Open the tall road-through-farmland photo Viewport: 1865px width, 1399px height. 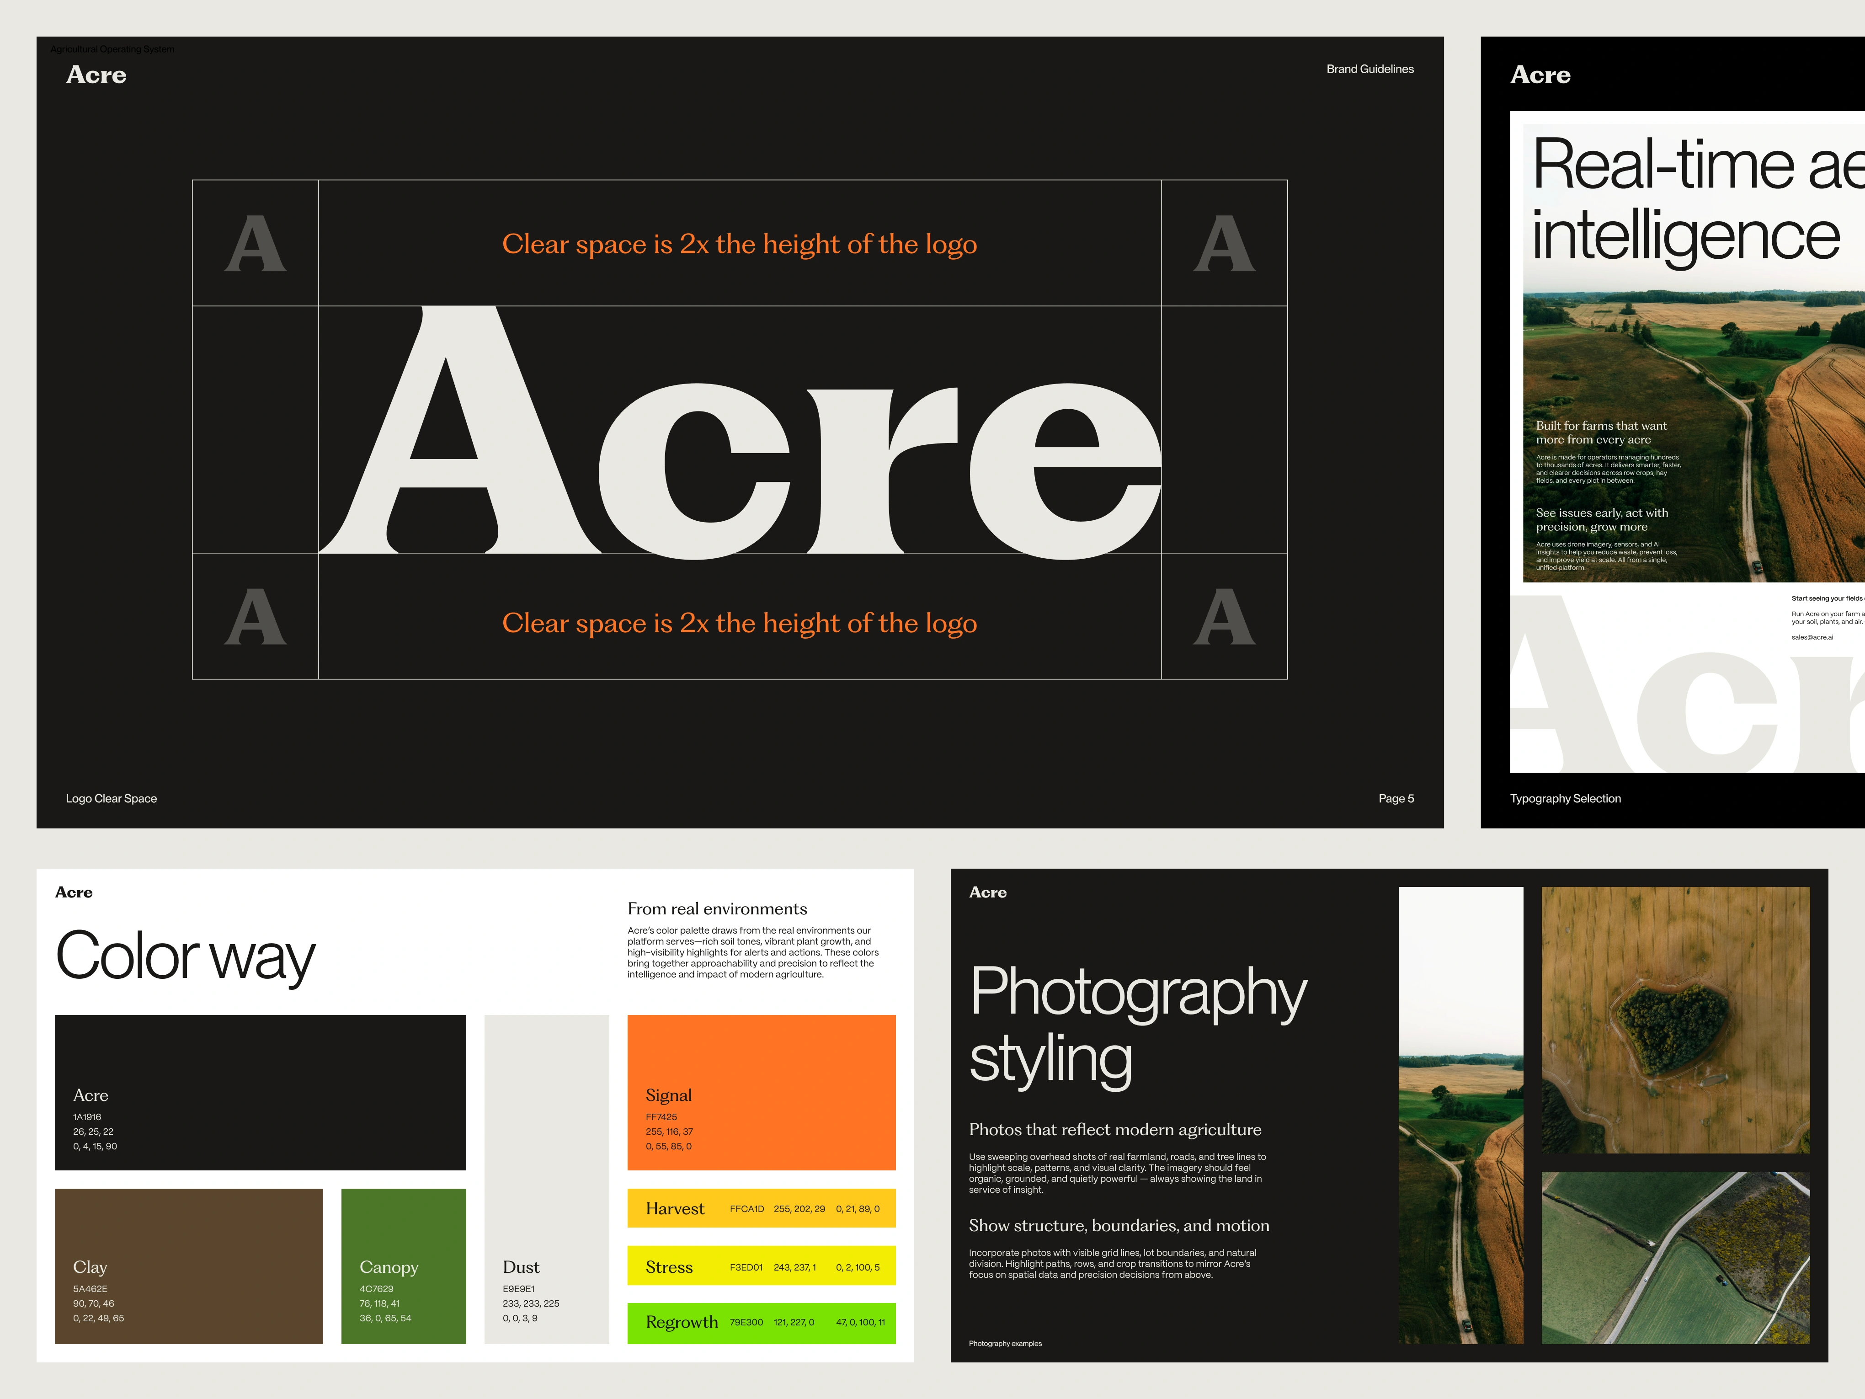pyautogui.click(x=1460, y=1115)
